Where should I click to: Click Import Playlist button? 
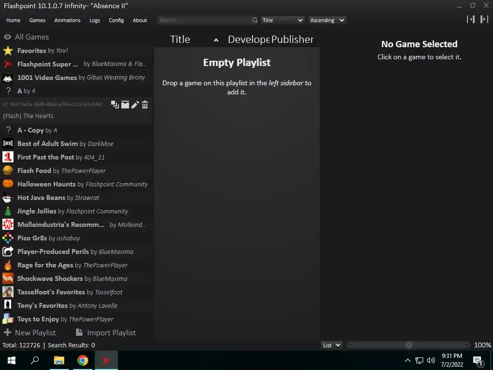106,332
